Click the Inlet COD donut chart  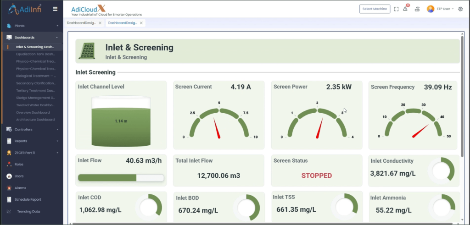pos(148,207)
